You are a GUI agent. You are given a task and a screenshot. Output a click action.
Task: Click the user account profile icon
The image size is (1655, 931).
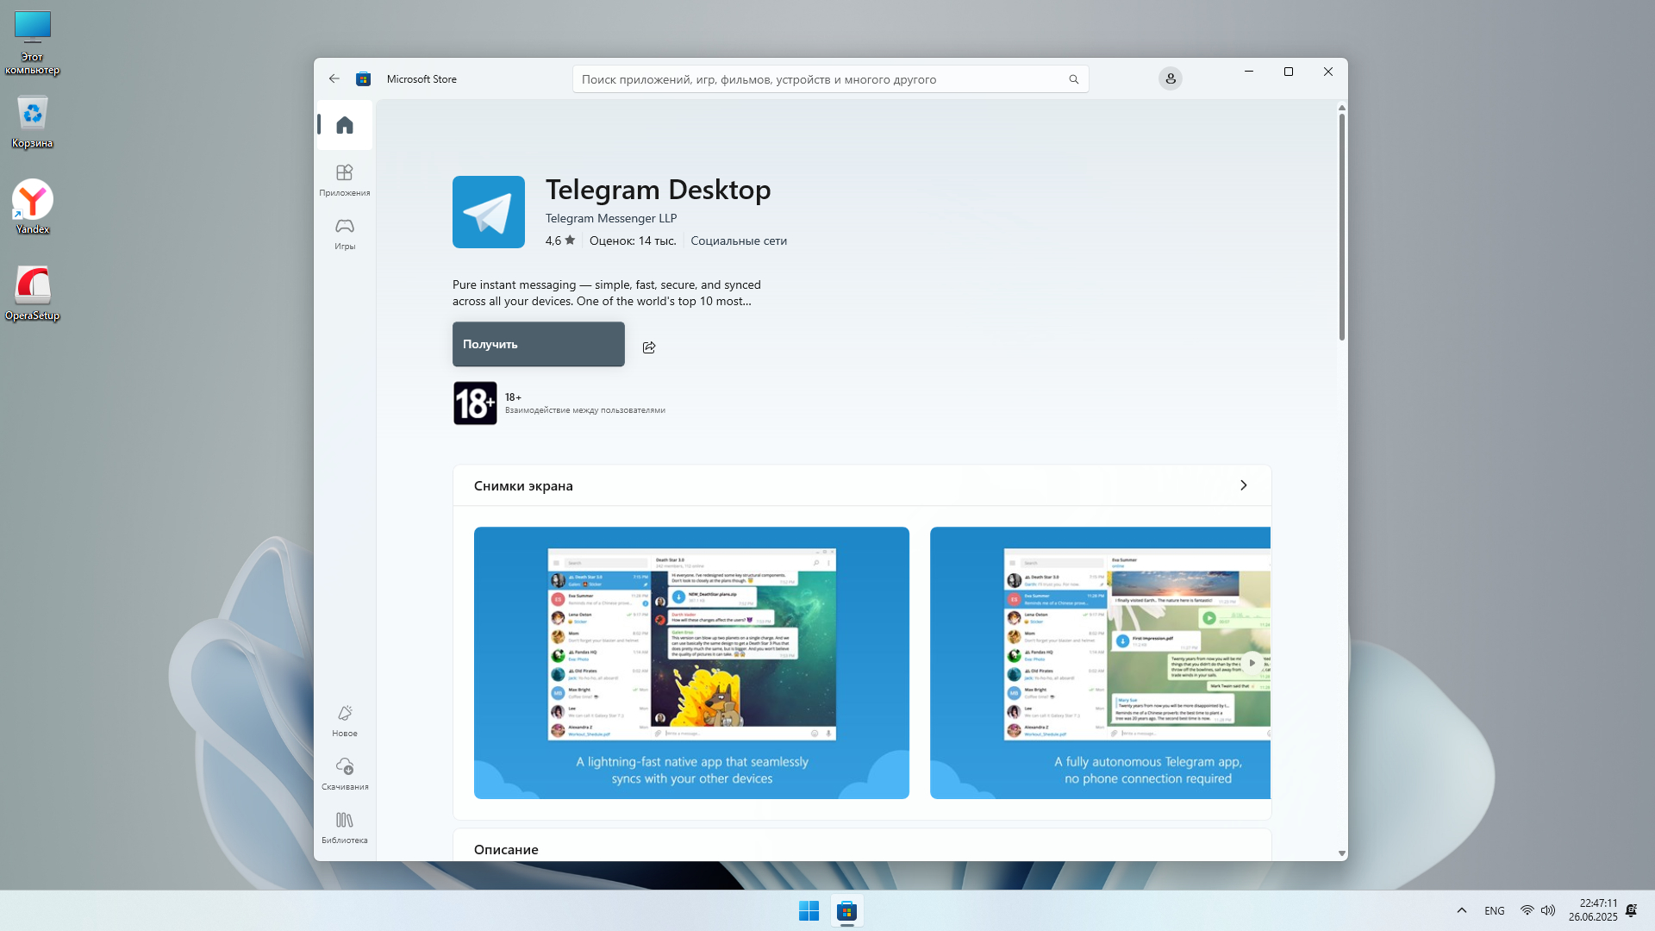pyautogui.click(x=1170, y=79)
